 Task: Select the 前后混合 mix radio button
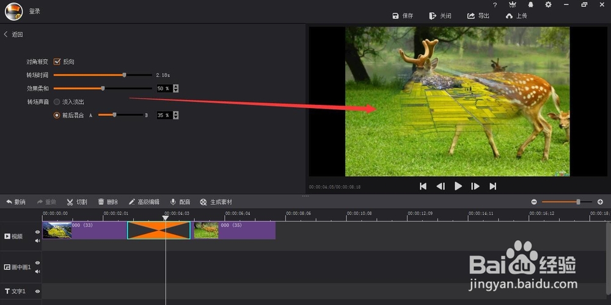57,115
